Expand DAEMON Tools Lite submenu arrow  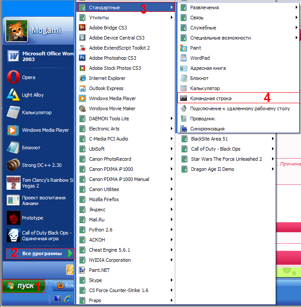[171, 119]
